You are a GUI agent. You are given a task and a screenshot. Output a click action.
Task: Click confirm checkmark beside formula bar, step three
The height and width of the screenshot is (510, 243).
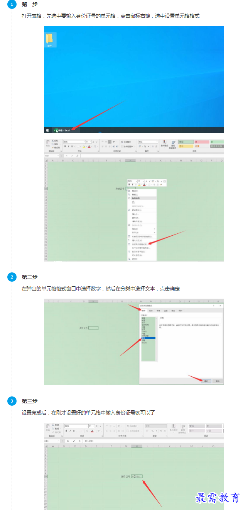[x=74, y=441]
